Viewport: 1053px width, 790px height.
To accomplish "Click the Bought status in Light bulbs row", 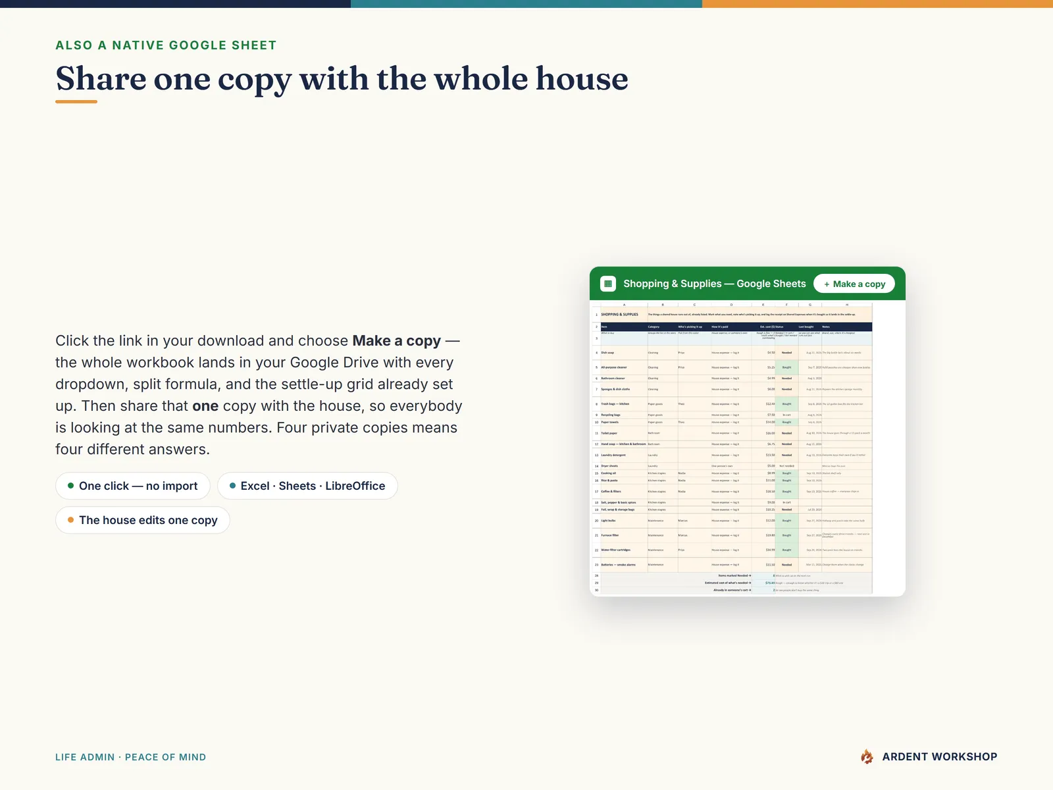I will pyautogui.click(x=786, y=521).
